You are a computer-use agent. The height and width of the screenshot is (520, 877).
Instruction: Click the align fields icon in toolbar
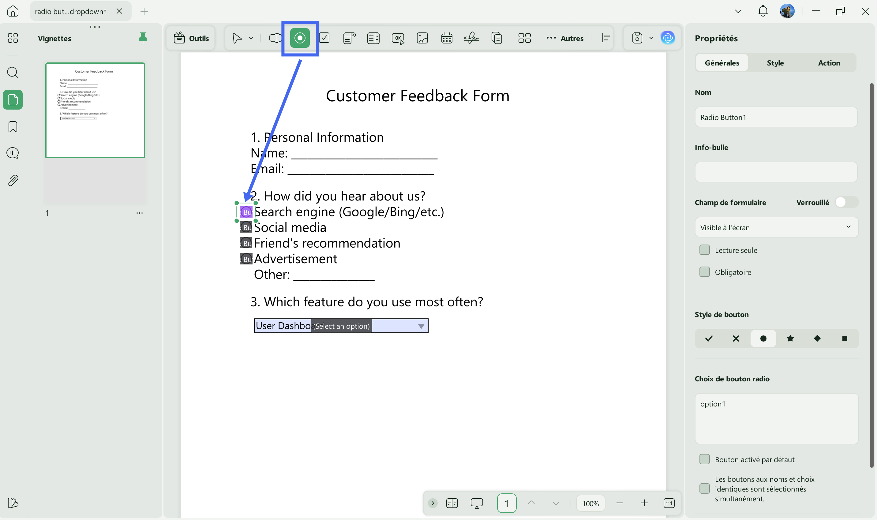605,38
